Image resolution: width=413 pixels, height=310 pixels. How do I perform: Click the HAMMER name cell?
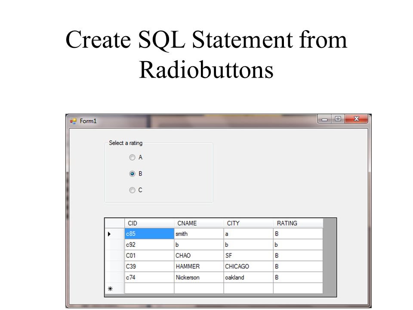(199, 267)
